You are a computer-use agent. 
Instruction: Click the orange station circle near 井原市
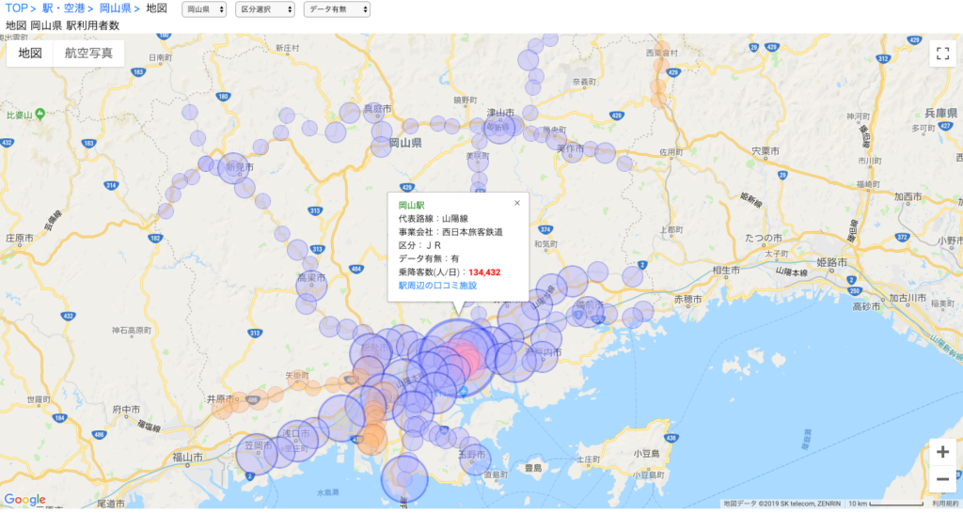coord(225,406)
